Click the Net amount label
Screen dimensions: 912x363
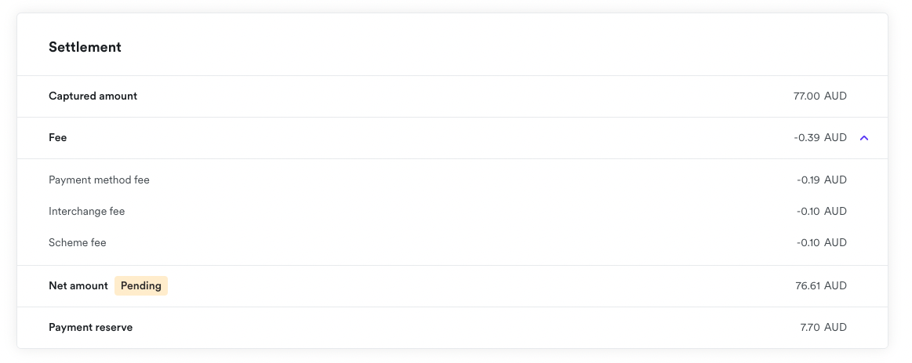(78, 286)
